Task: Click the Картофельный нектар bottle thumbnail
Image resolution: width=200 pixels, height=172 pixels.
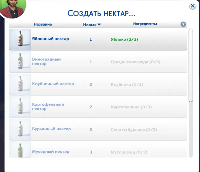Action: coord(20,107)
